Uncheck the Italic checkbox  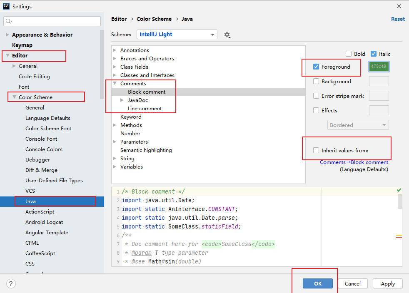coord(374,54)
